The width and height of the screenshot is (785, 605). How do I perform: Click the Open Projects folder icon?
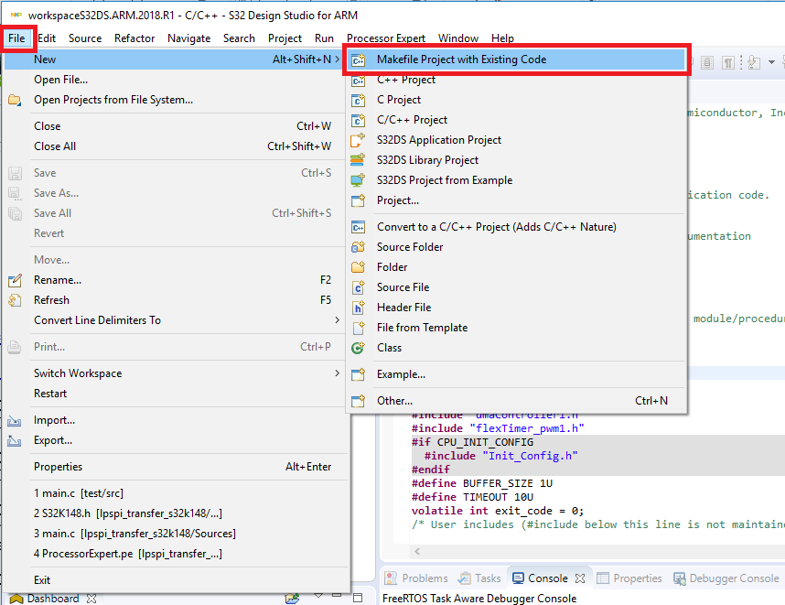(15, 100)
